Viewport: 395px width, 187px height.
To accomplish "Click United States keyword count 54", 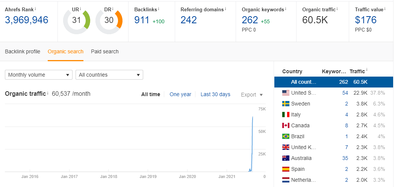I will pyautogui.click(x=345, y=93).
